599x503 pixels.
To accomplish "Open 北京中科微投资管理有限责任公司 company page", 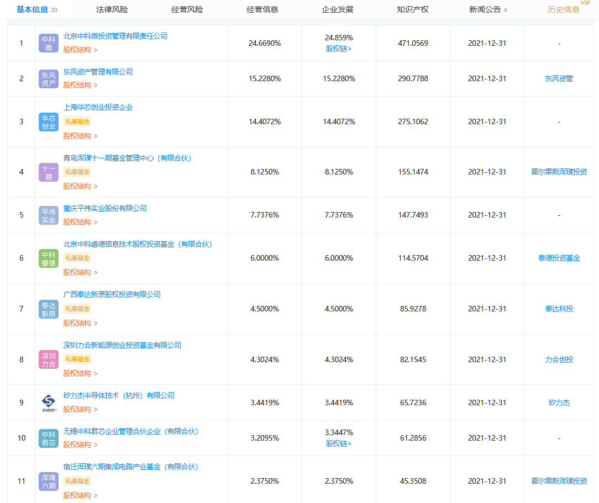I will tap(115, 36).
